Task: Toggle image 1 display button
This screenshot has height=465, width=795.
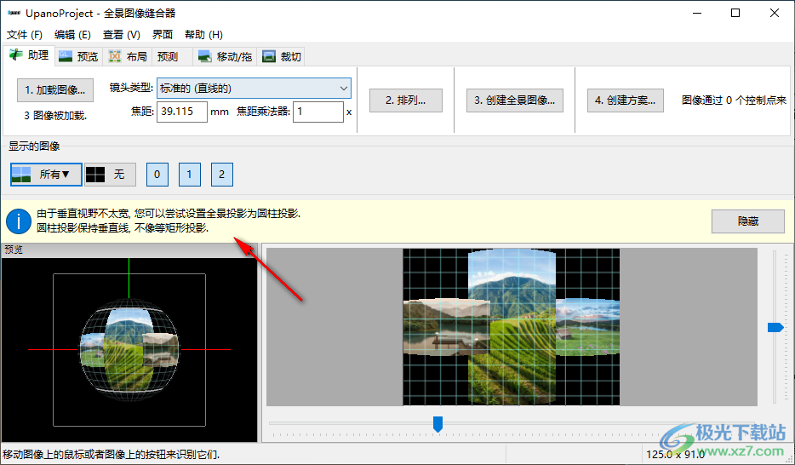Action: (190, 175)
